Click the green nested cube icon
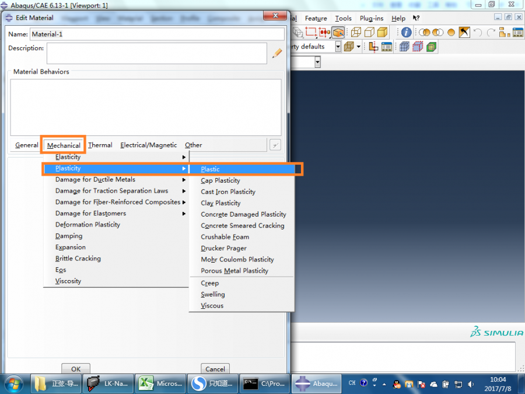The image size is (525, 394). [x=431, y=47]
